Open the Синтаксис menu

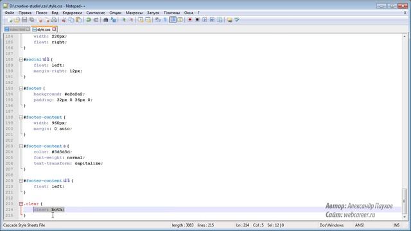[96, 13]
